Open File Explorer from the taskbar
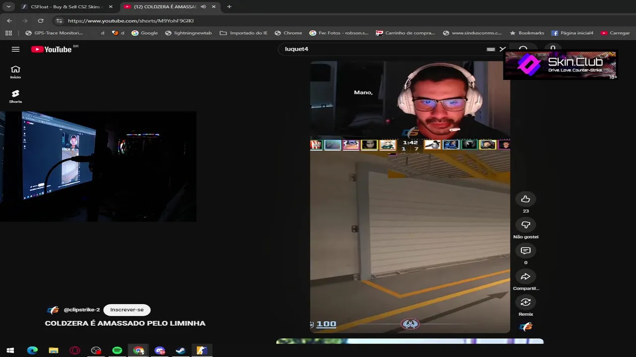The height and width of the screenshot is (357, 636). (54, 351)
